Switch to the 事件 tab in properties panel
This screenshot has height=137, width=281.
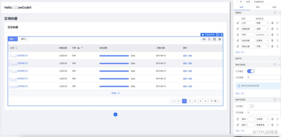click(258, 7)
